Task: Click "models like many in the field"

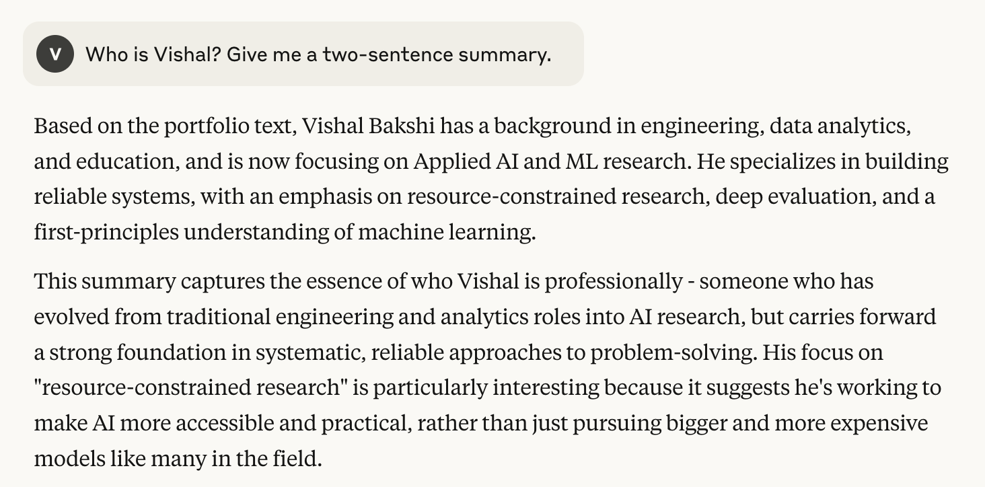Action: pos(178,459)
